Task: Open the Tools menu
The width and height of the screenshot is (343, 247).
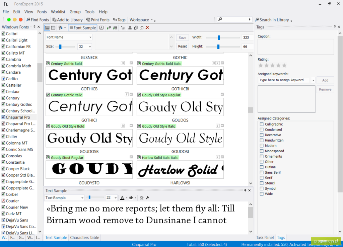Action: [x=90, y=12]
